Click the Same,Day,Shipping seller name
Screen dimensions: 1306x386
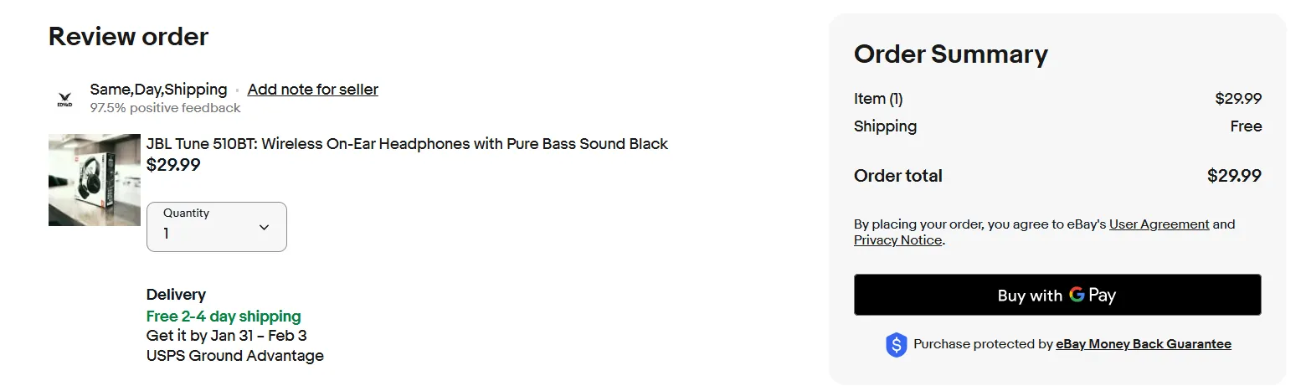[158, 90]
